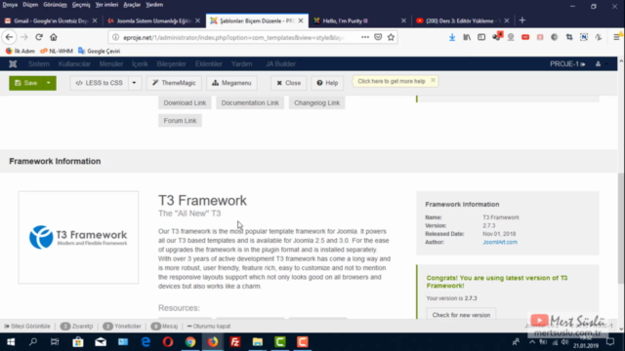Open the Eklentiler menu

[x=208, y=63]
